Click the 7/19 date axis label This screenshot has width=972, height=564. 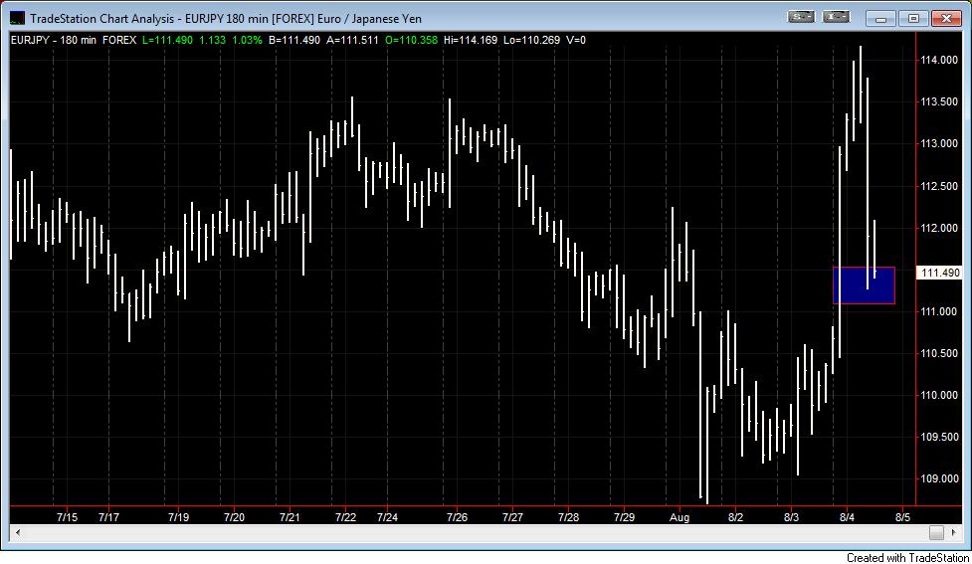coord(178,517)
